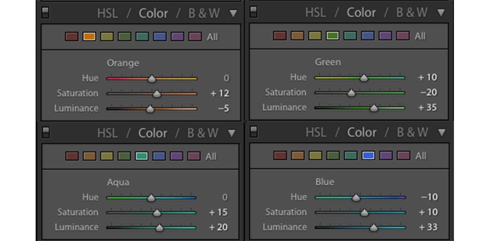Viewport: 489px width, 241px height.
Task: Click the highlighted orange swatch in Orange panel
Action: [89, 37]
